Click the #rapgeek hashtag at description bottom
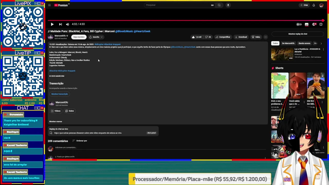Image resolution: width=329 pixels, height=185 pixels. 71,71
